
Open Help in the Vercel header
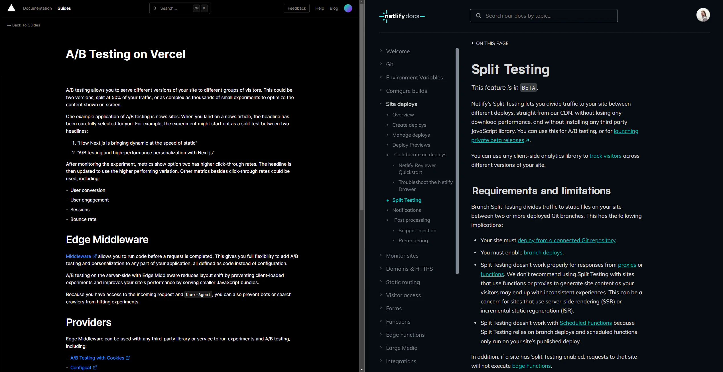tap(320, 8)
